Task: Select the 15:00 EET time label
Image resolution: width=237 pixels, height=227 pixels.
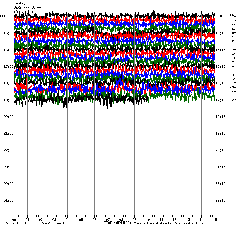Action: [x=8, y=33]
